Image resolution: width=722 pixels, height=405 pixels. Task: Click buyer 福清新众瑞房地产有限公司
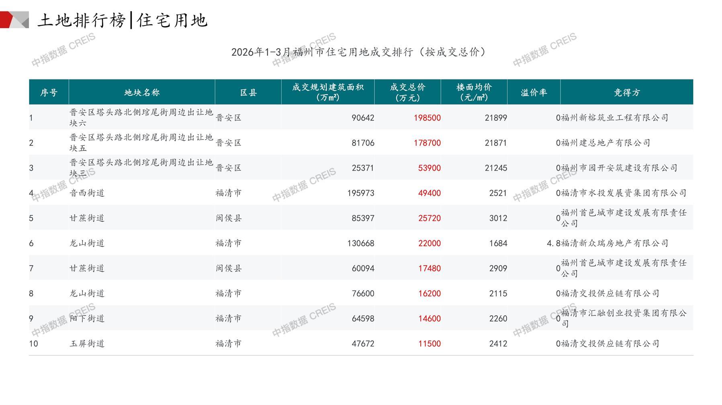coord(614,243)
